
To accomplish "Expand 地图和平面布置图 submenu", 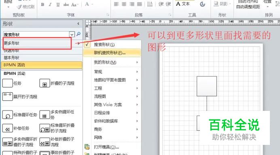I will click(112, 80).
